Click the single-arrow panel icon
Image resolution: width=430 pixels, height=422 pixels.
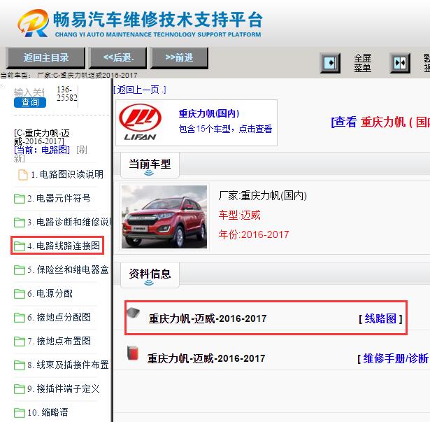point(330,63)
